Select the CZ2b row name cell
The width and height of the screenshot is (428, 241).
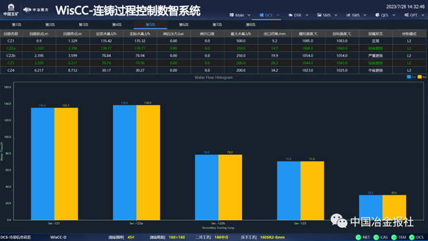(x=11, y=56)
